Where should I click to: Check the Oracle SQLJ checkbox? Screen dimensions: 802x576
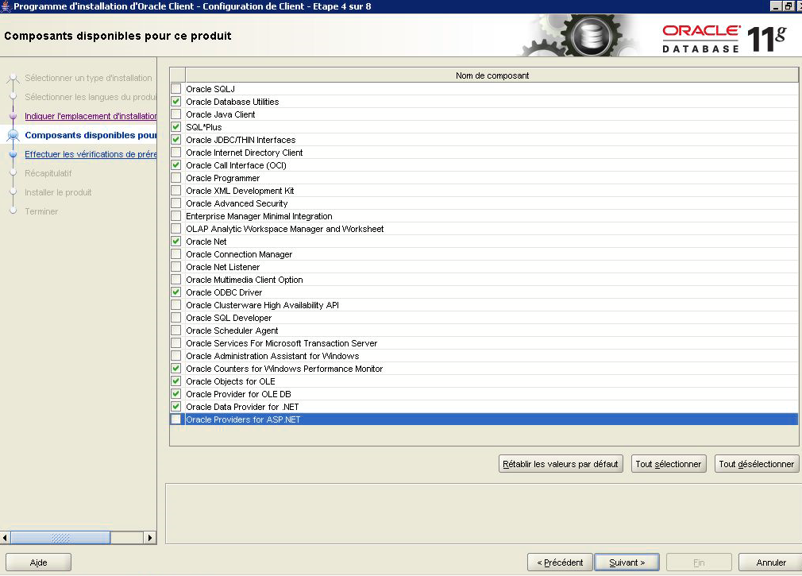point(176,89)
